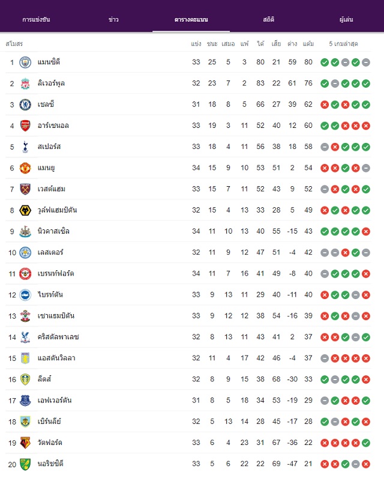Click Watford's latest green win indicator

366,443
